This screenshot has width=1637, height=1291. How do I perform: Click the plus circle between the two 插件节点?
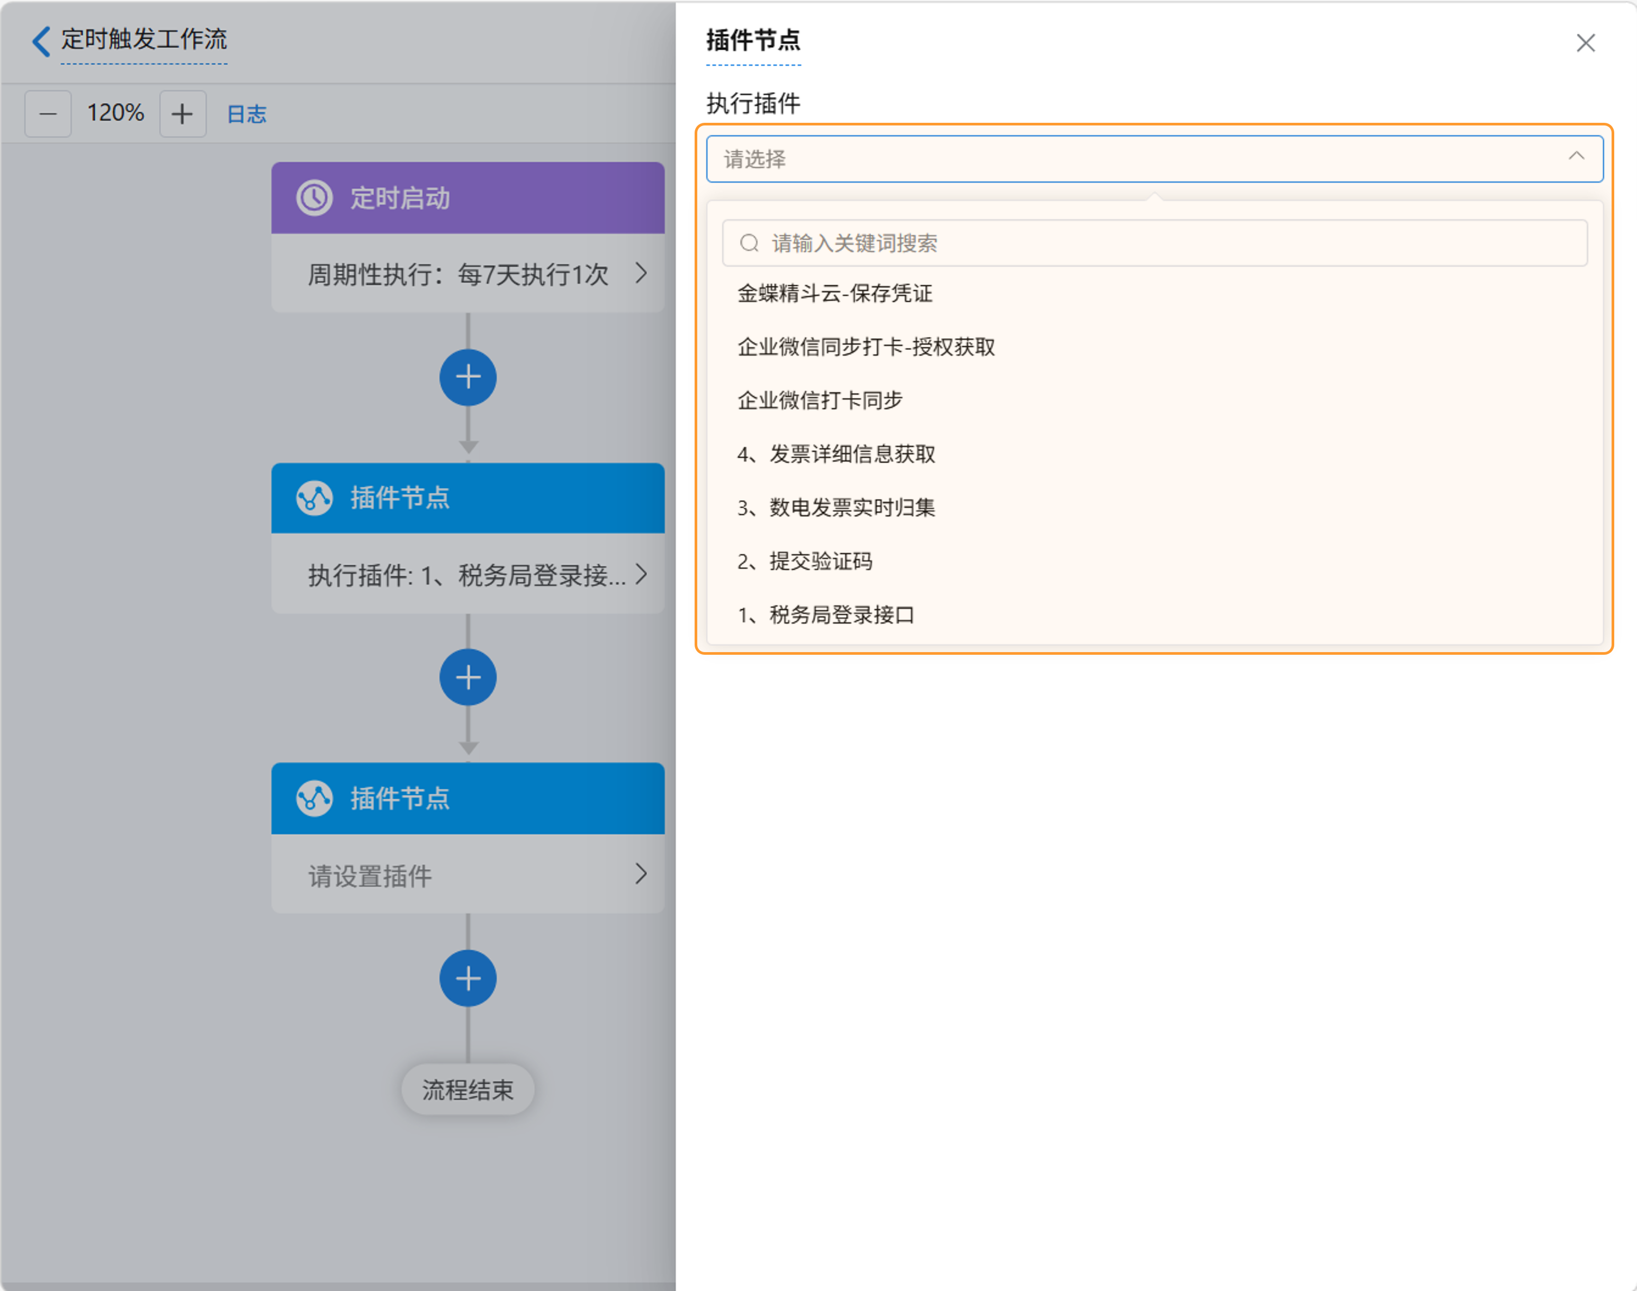pos(467,677)
